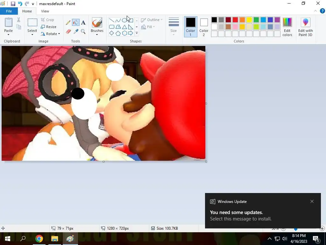Show hidden system tray icons

[269, 239]
